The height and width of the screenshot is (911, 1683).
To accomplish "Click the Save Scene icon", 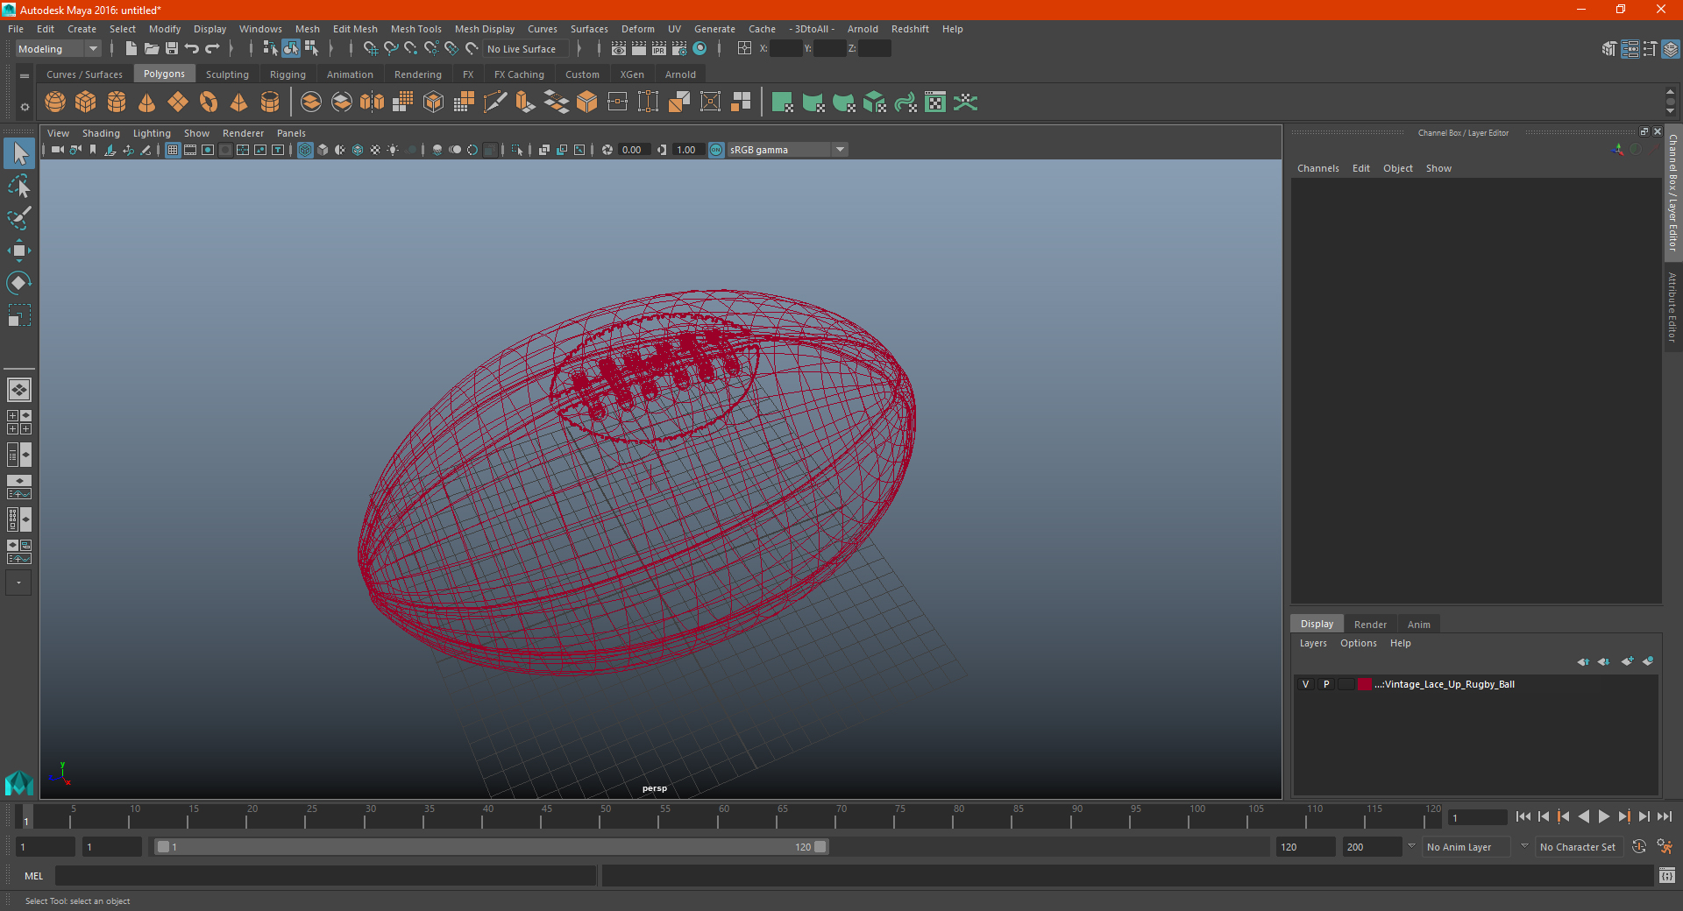I will pyautogui.click(x=172, y=49).
